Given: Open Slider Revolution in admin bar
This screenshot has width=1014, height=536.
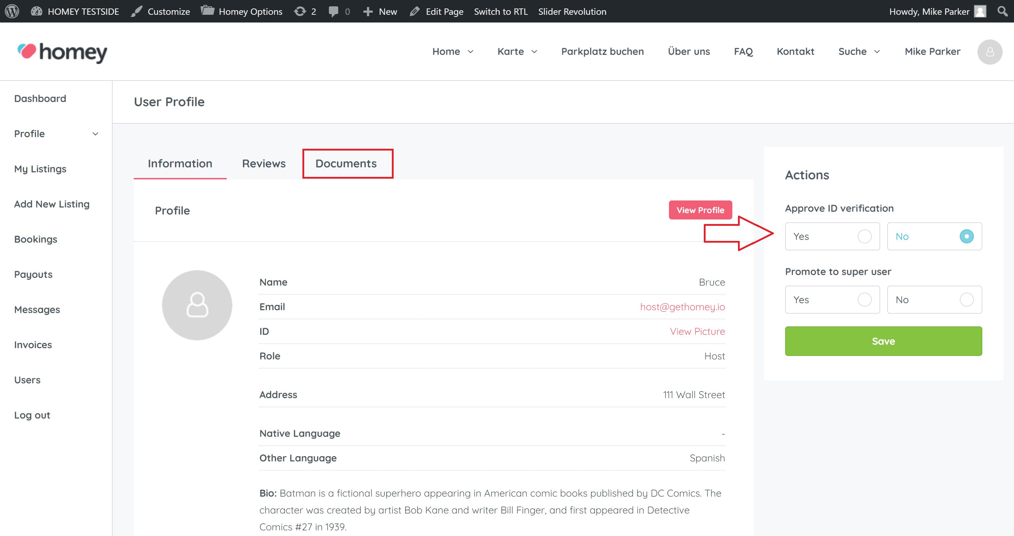Looking at the screenshot, I should point(572,11).
